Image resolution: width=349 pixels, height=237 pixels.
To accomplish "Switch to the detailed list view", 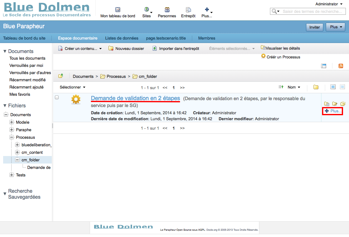I will (342, 87).
